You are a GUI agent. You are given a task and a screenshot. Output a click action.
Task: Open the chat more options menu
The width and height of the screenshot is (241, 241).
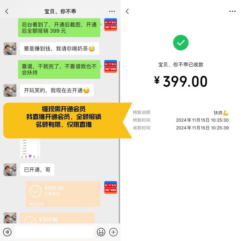point(112,11)
